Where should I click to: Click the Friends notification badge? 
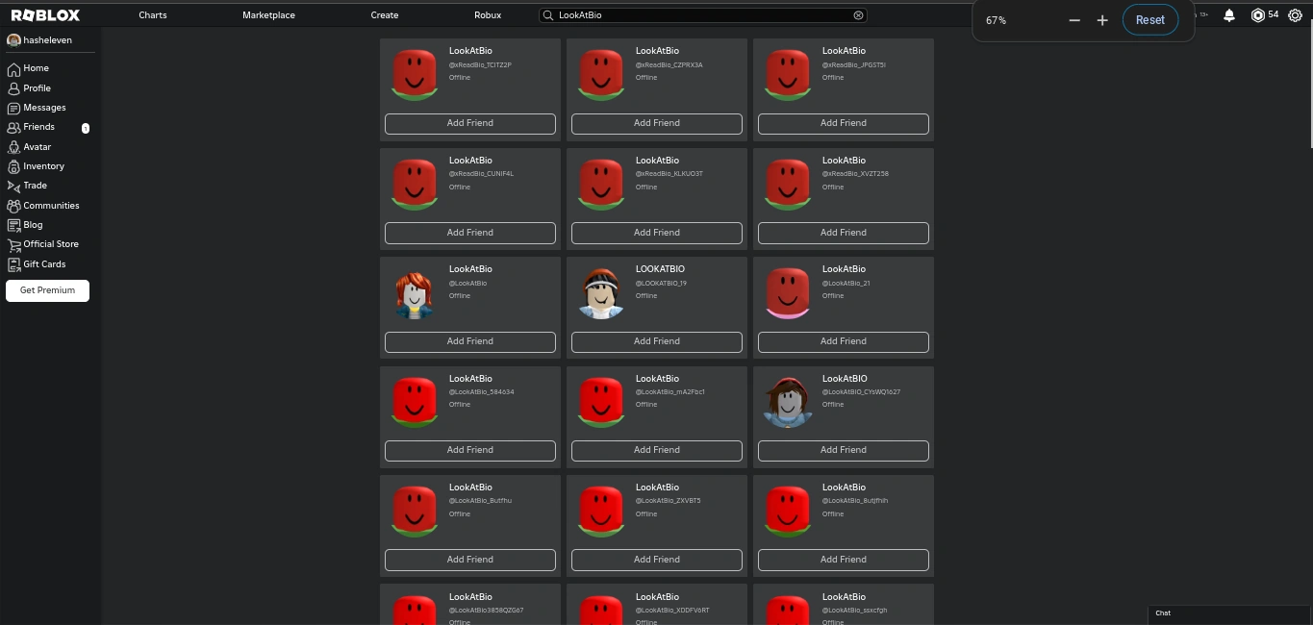(x=86, y=128)
